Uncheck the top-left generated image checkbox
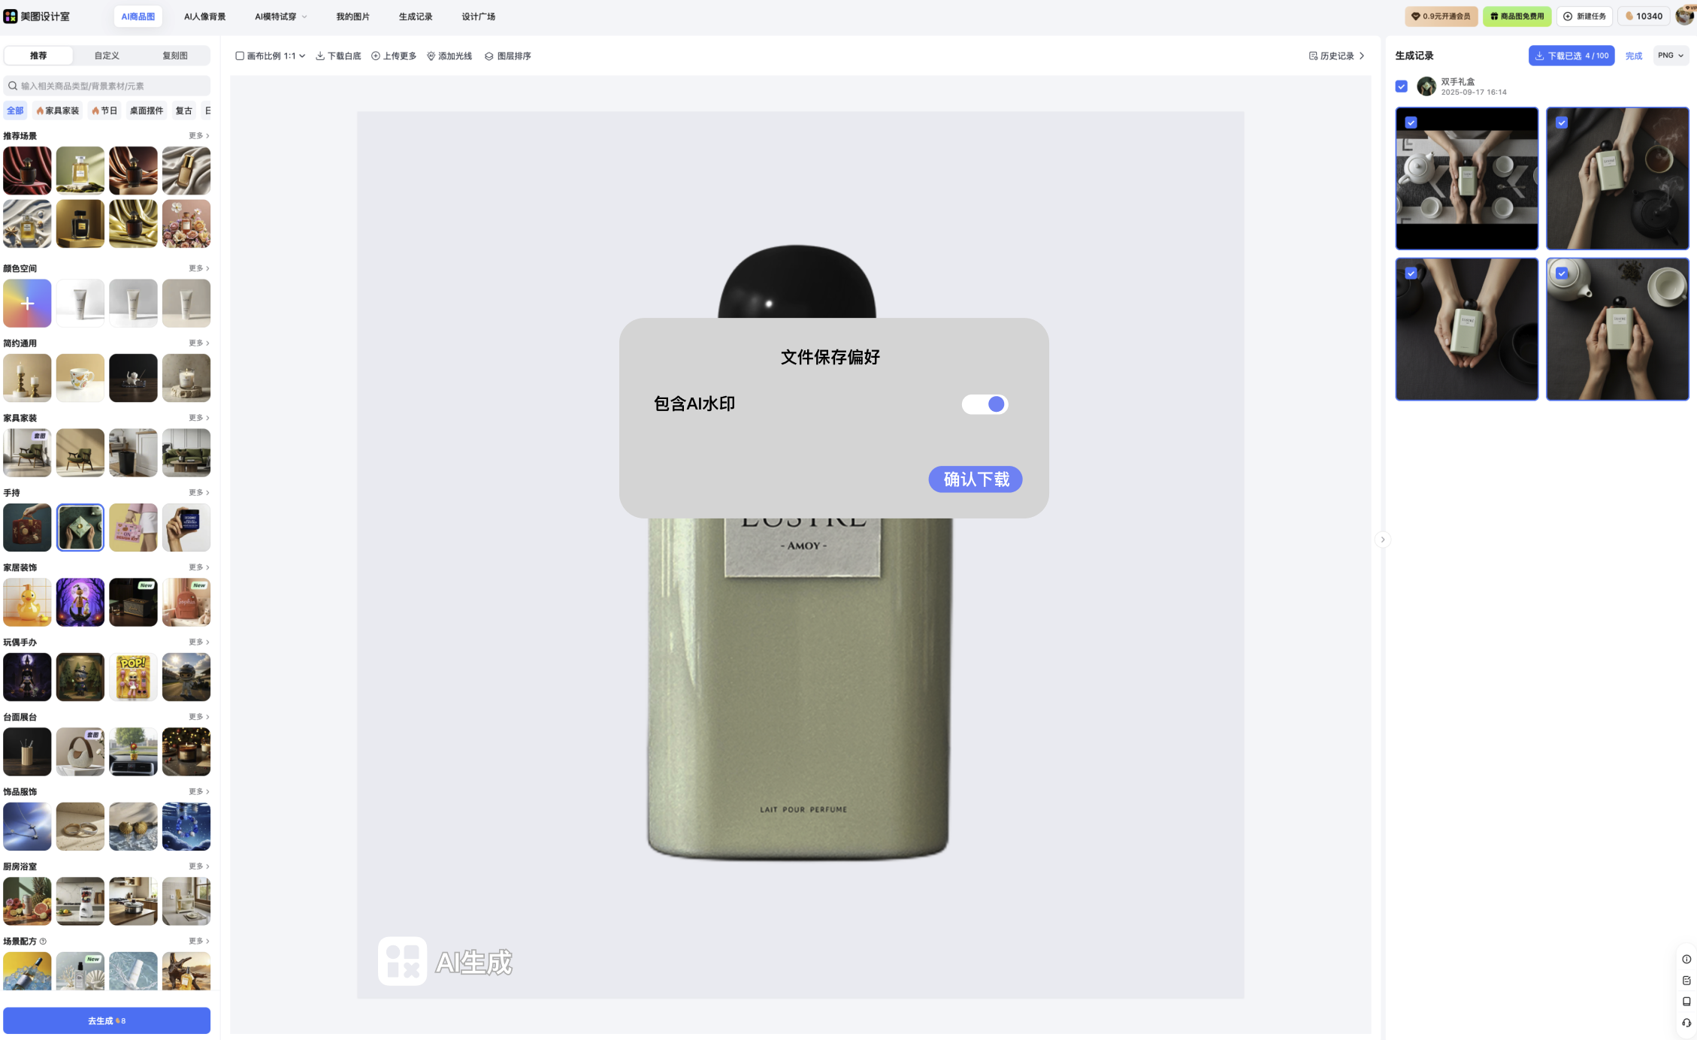The width and height of the screenshot is (1697, 1040). (1411, 122)
